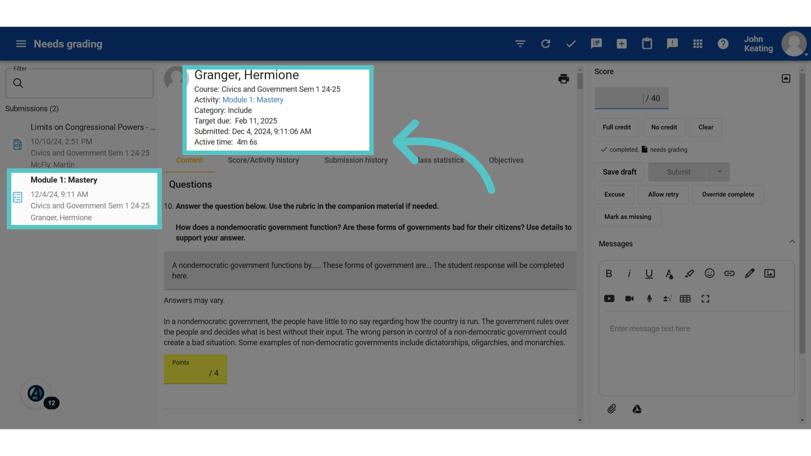
Task: Collapse the Score panel icon
Action: point(786,79)
